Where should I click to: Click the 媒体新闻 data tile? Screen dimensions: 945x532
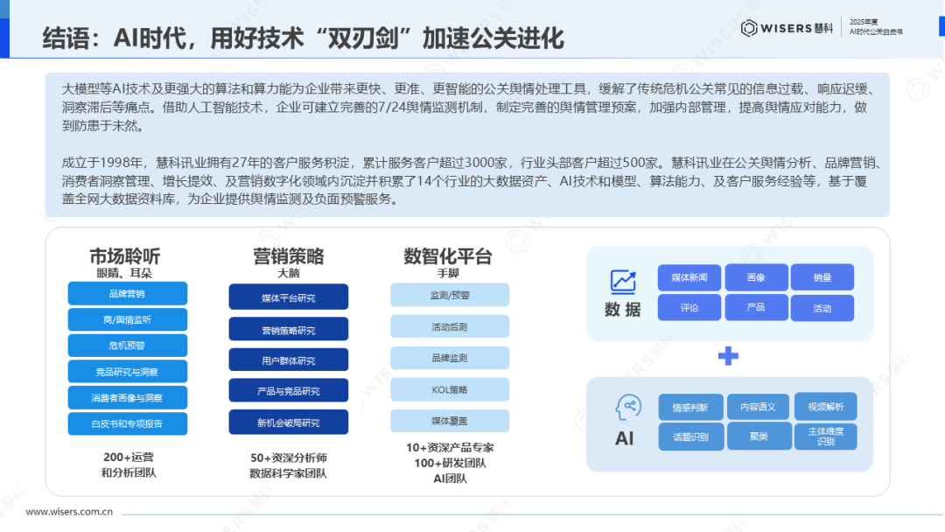point(689,277)
